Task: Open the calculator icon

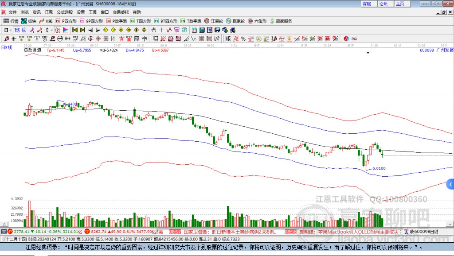Action: (x=202, y=30)
